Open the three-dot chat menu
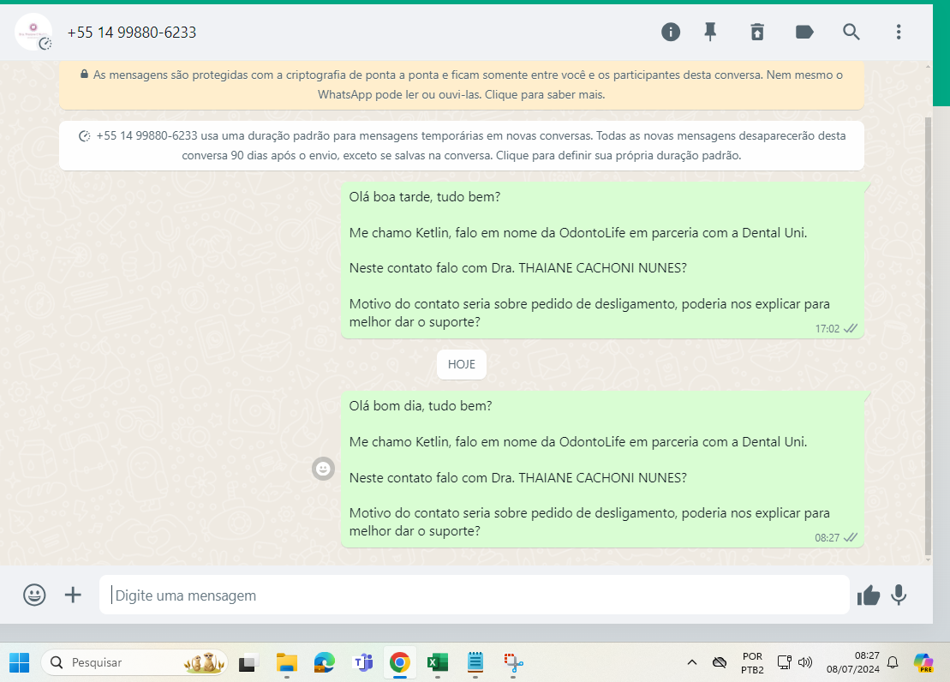This screenshot has height=682, width=950. tap(899, 33)
